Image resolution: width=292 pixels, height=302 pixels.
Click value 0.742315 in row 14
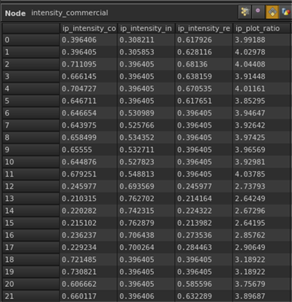(137, 211)
